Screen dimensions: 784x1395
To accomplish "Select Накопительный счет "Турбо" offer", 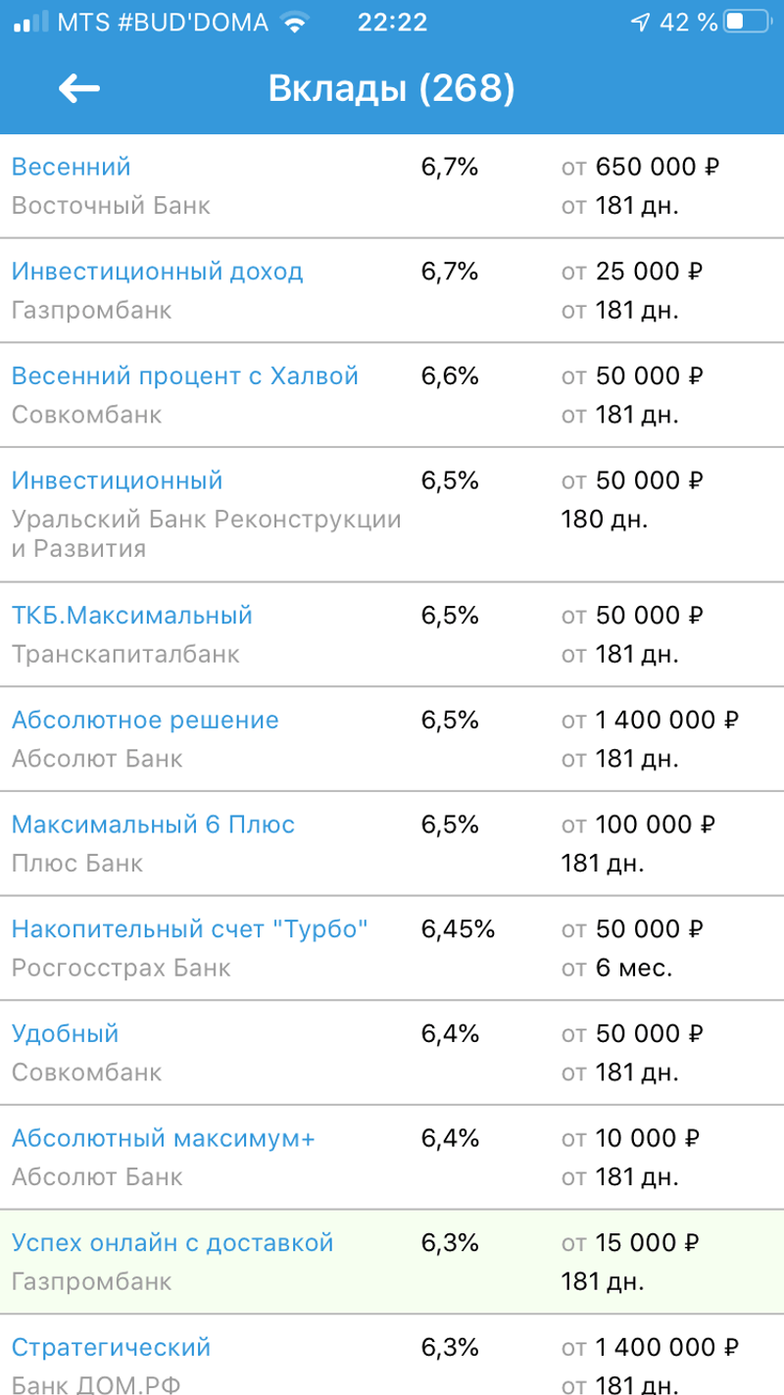I will click(x=190, y=929).
